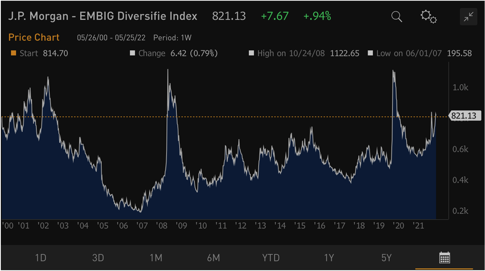Viewport: 485px width, 271px height.
Task: Open chart settings gears icon
Action: pyautogui.click(x=428, y=17)
